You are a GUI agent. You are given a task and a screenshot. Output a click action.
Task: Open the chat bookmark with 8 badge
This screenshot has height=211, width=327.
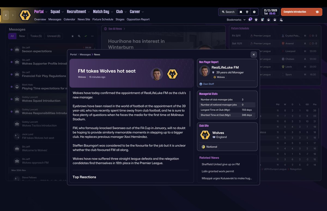(x=250, y=20)
